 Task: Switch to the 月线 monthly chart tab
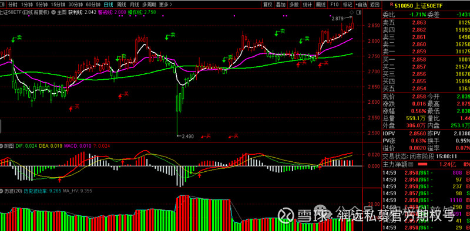135,5
